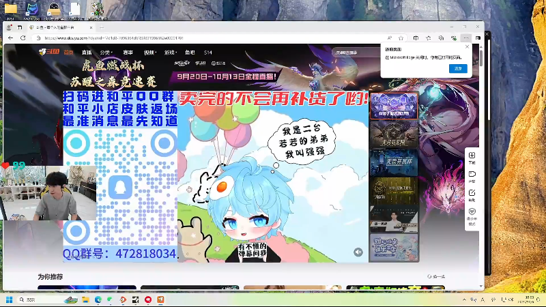The width and height of the screenshot is (546, 307).
Task: Show hidden icons via system tray chevron
Action: (x=464, y=299)
